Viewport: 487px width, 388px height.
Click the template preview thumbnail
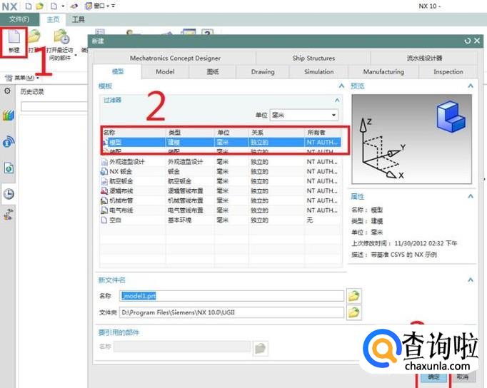click(411, 139)
